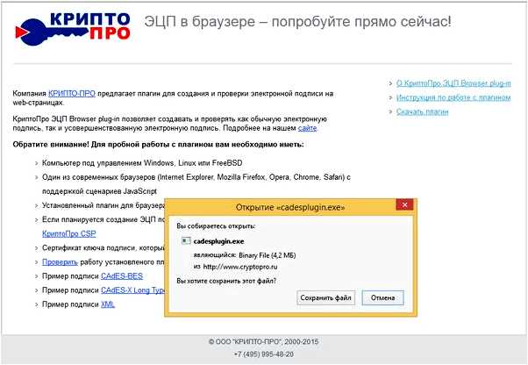Click Скачать плагин link

click(422, 111)
